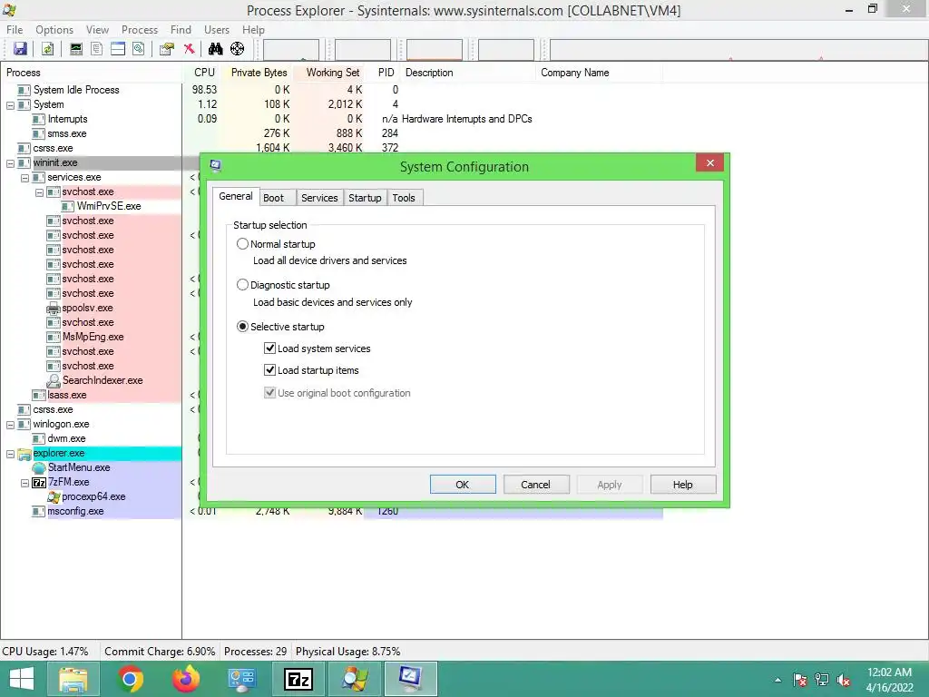Viewport: 929px width, 697px height.
Task: Click the binoculars Find Handle icon
Action: (x=216, y=49)
